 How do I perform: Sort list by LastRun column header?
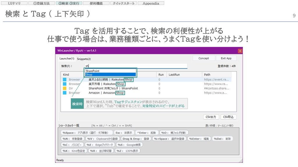[x=184, y=75]
